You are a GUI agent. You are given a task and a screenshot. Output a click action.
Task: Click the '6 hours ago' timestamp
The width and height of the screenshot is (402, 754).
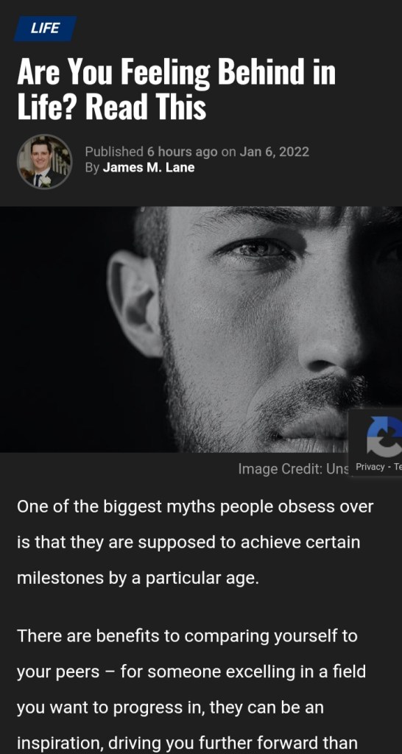pyautogui.click(x=183, y=152)
